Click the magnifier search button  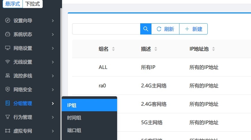coord(146,29)
